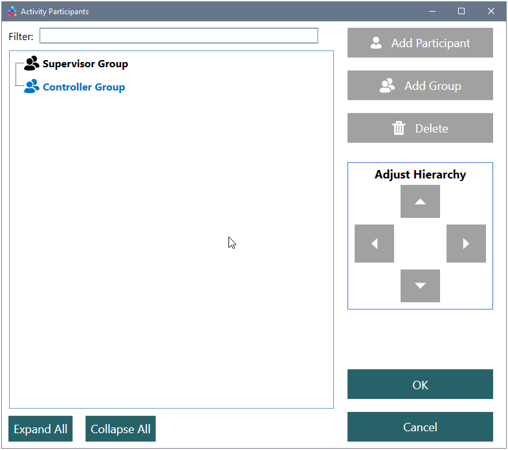Confirm the dialog with OK
Viewport: 508px width, 450px height.
[420, 385]
